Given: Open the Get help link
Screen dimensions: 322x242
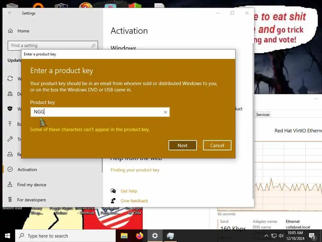Looking at the screenshot, I should pyautogui.click(x=129, y=191).
